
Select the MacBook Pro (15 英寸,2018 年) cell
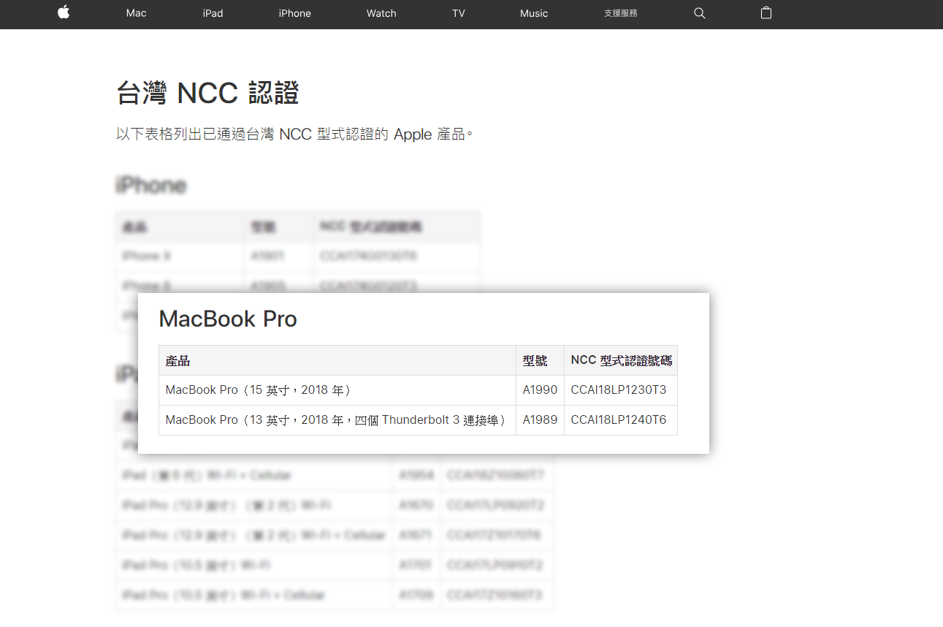point(337,390)
